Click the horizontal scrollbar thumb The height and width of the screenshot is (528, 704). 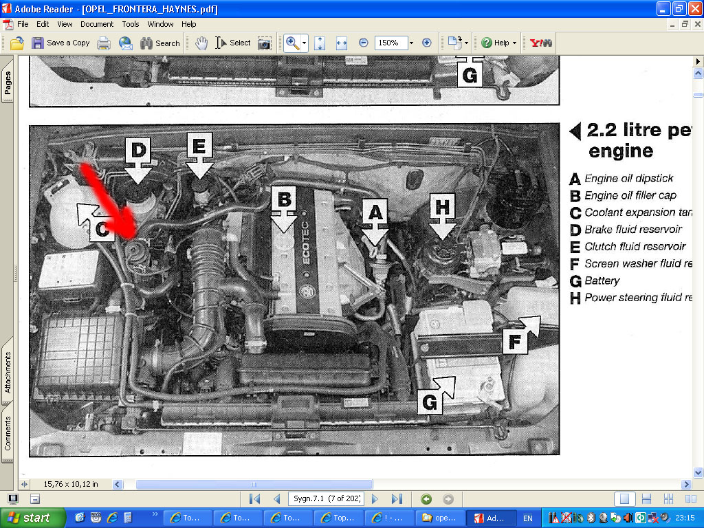[x=254, y=484]
